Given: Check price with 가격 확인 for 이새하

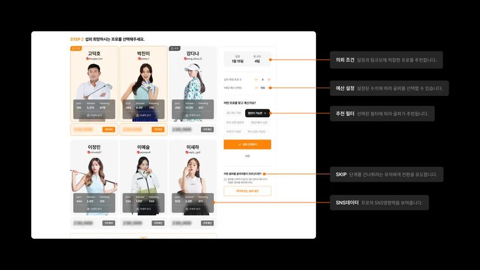Looking at the screenshot, I should click(x=207, y=223).
